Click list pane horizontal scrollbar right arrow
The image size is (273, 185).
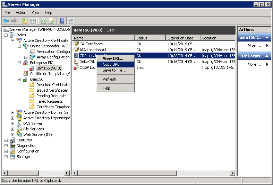coord(232,173)
